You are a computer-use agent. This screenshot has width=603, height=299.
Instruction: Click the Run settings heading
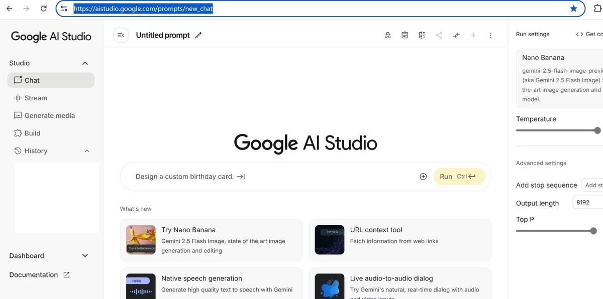tap(533, 34)
